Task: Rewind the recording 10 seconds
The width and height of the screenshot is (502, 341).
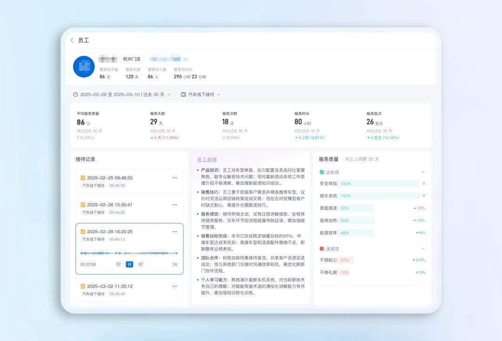Action: click(x=118, y=264)
